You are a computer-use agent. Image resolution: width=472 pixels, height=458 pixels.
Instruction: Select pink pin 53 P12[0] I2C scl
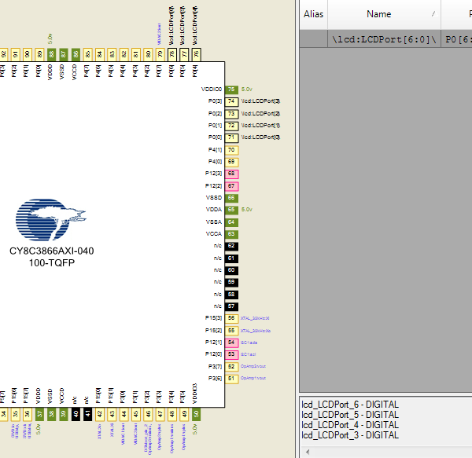231,354
